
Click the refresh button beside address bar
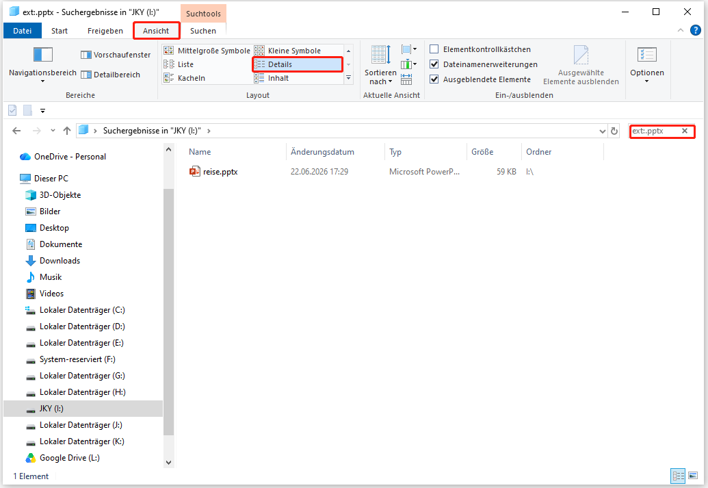point(614,131)
